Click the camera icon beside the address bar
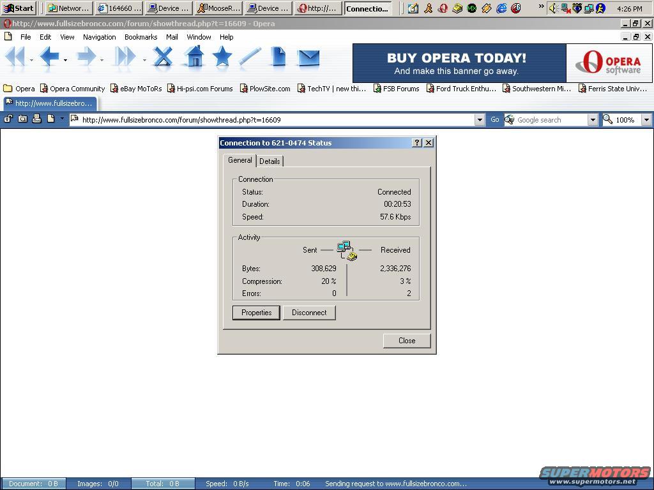The image size is (654, 490). tap(22, 119)
